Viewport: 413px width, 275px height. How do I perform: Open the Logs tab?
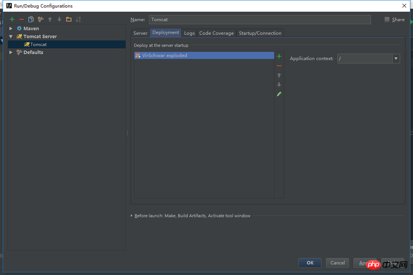click(189, 33)
